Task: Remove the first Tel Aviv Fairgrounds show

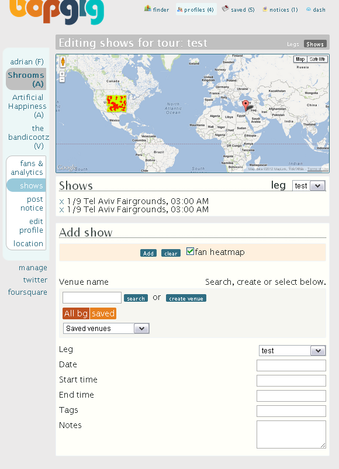Action: point(61,202)
